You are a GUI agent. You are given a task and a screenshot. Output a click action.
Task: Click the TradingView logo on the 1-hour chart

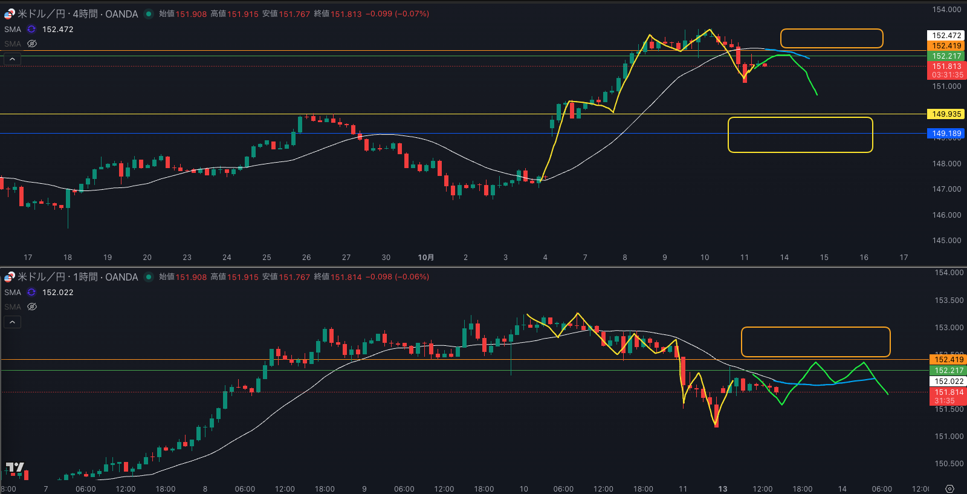15,467
